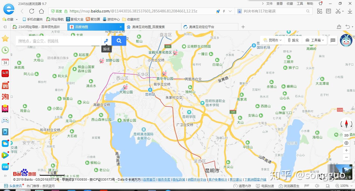
Task: Switch to 奥维互动地图_百度搜索 tab
Action: (153, 27)
